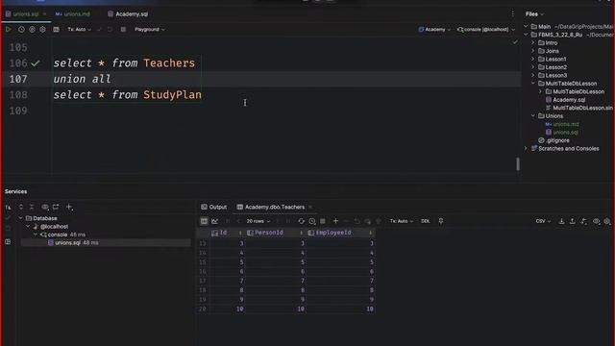
Task: Close the Academy.dbo.Teachers results tab
Action: pos(310,208)
